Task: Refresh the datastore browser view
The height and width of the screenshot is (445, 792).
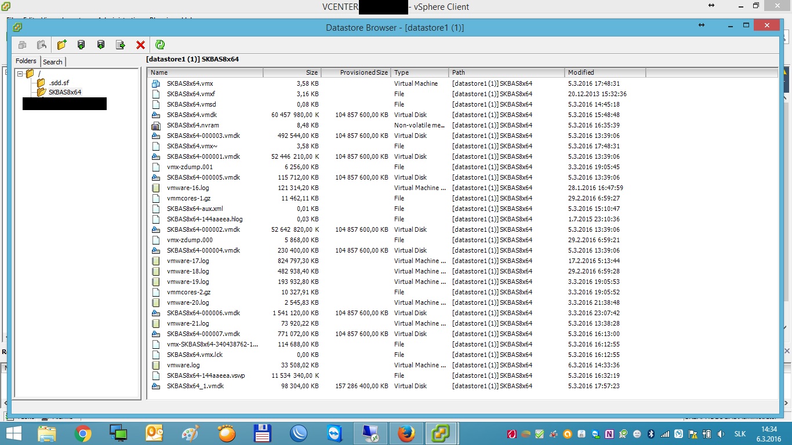Action: click(x=160, y=45)
